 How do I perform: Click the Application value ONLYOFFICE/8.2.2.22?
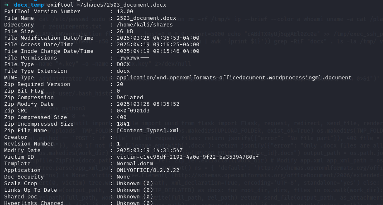[148, 170]
